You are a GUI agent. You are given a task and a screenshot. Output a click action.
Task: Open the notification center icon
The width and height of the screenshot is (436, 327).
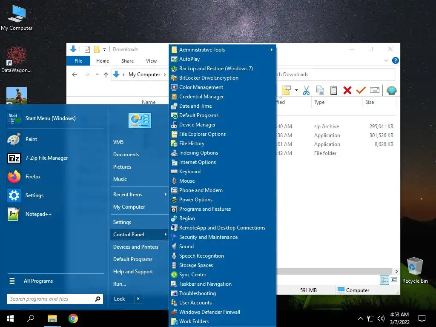coord(422,318)
